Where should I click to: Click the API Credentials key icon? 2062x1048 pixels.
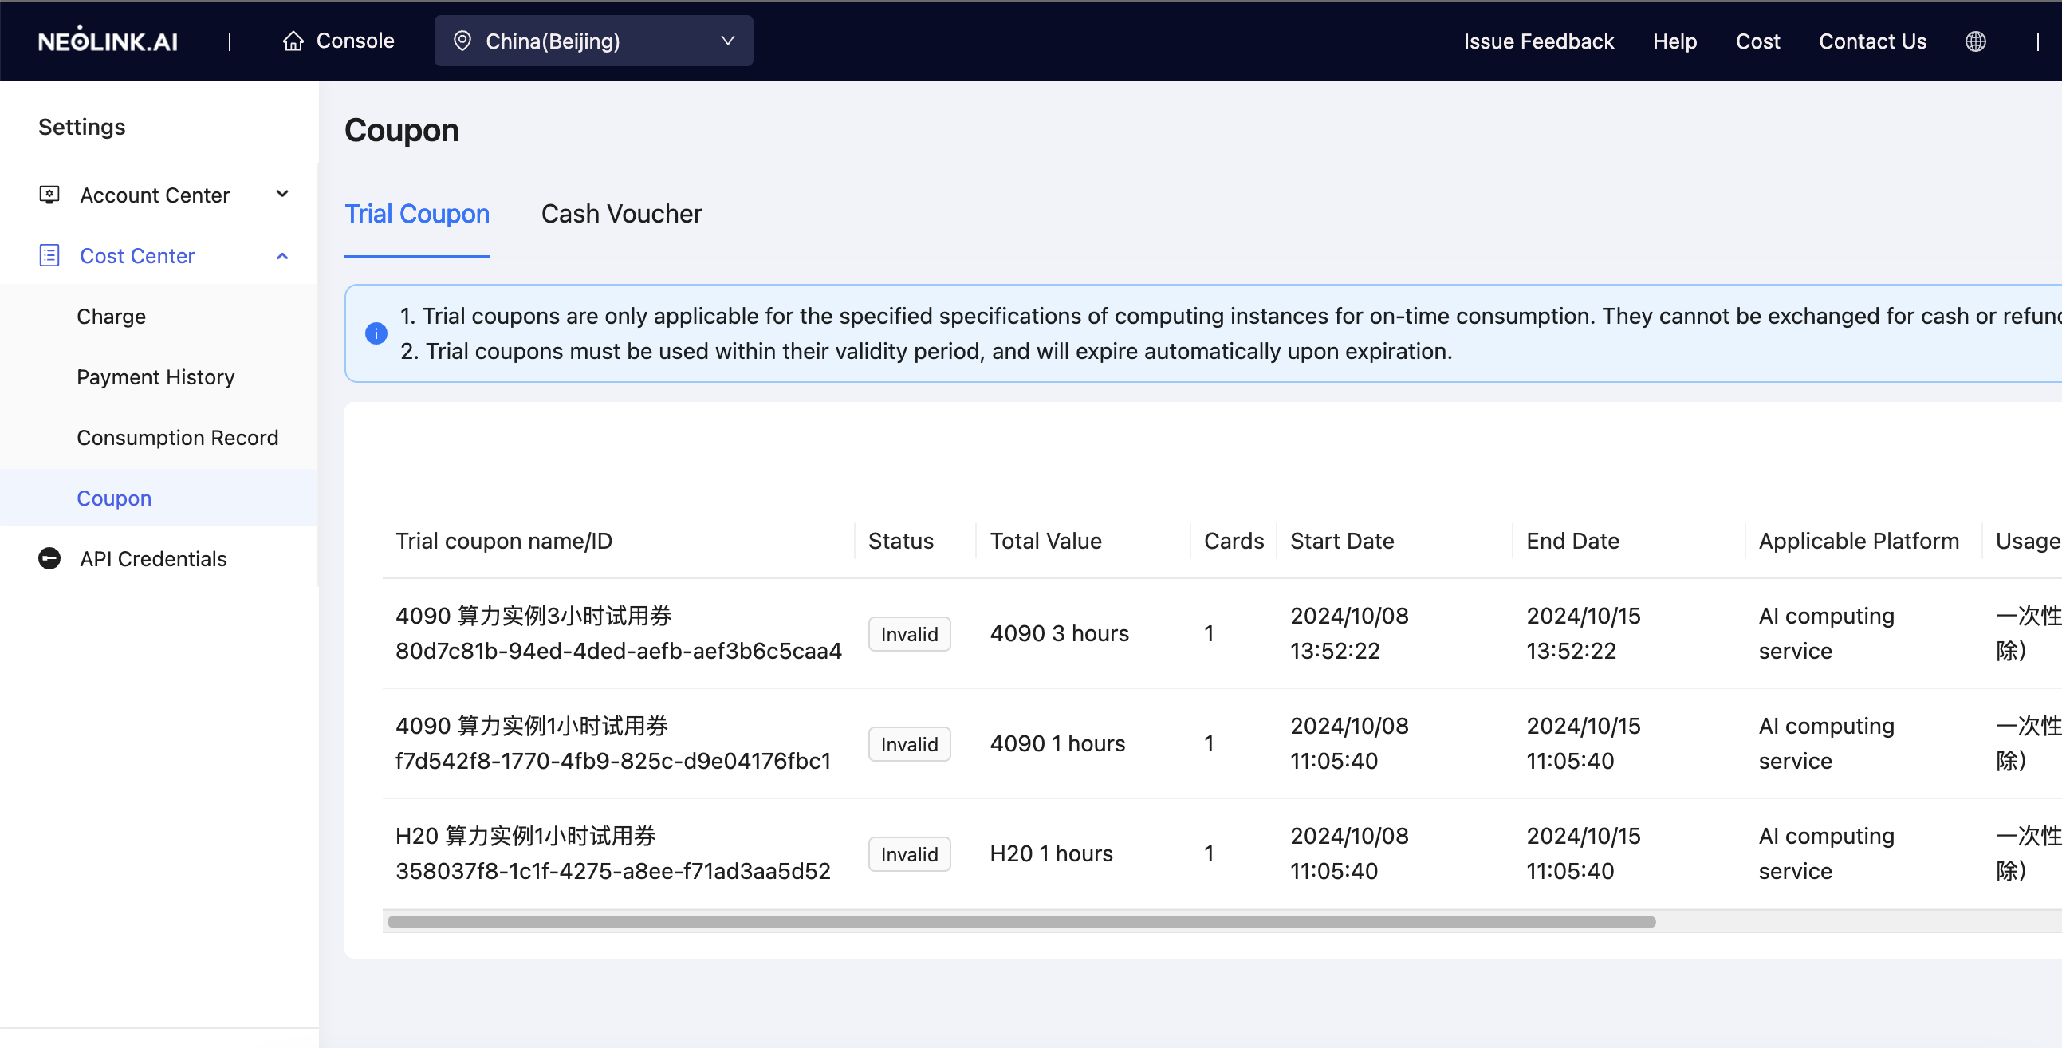49,558
